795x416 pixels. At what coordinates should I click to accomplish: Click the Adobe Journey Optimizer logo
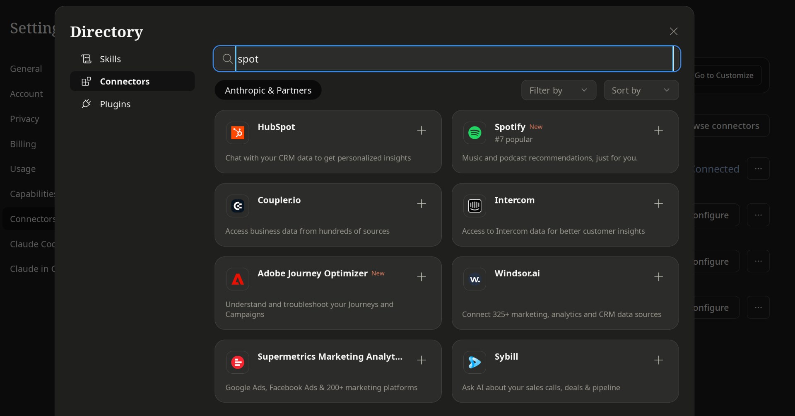(238, 279)
